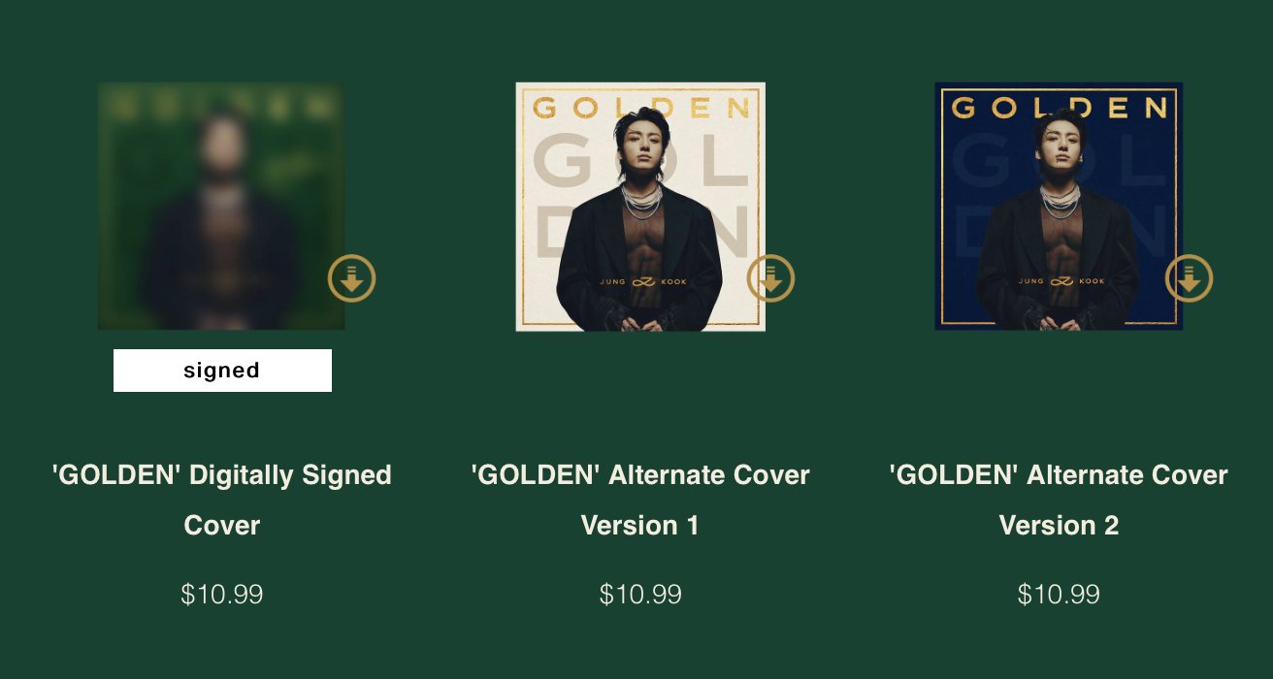1273x679 pixels.
Task: Click download icon on Alternate Cover Version 1
Action: 770,278
